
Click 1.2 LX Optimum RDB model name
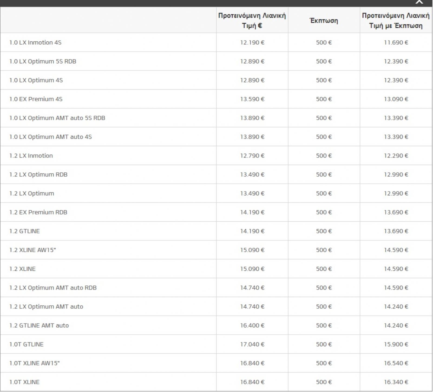tap(38, 174)
